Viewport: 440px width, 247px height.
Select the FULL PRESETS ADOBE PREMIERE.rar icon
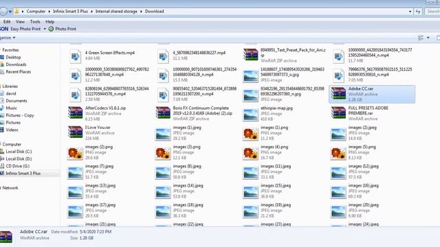click(338, 113)
